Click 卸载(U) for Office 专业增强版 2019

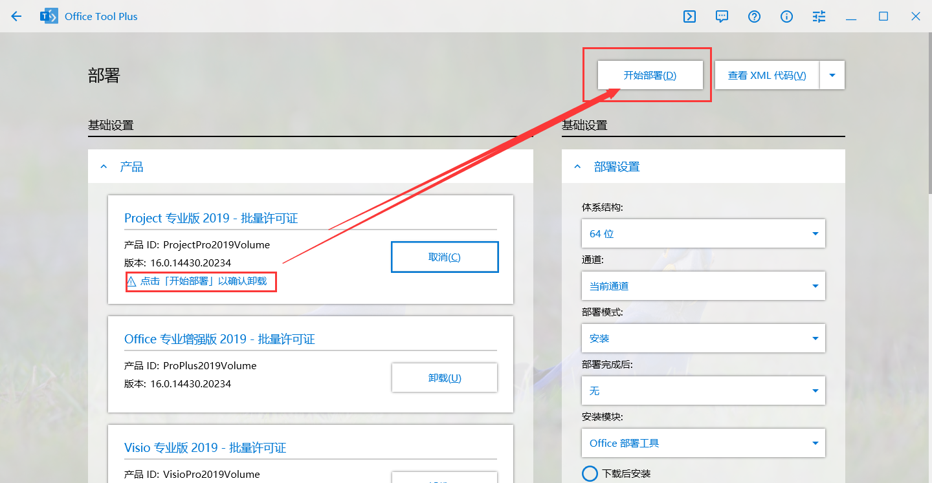click(445, 378)
